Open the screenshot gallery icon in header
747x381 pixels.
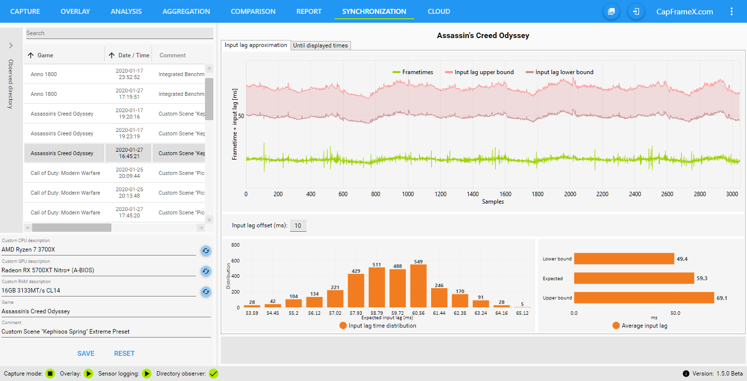(x=611, y=11)
